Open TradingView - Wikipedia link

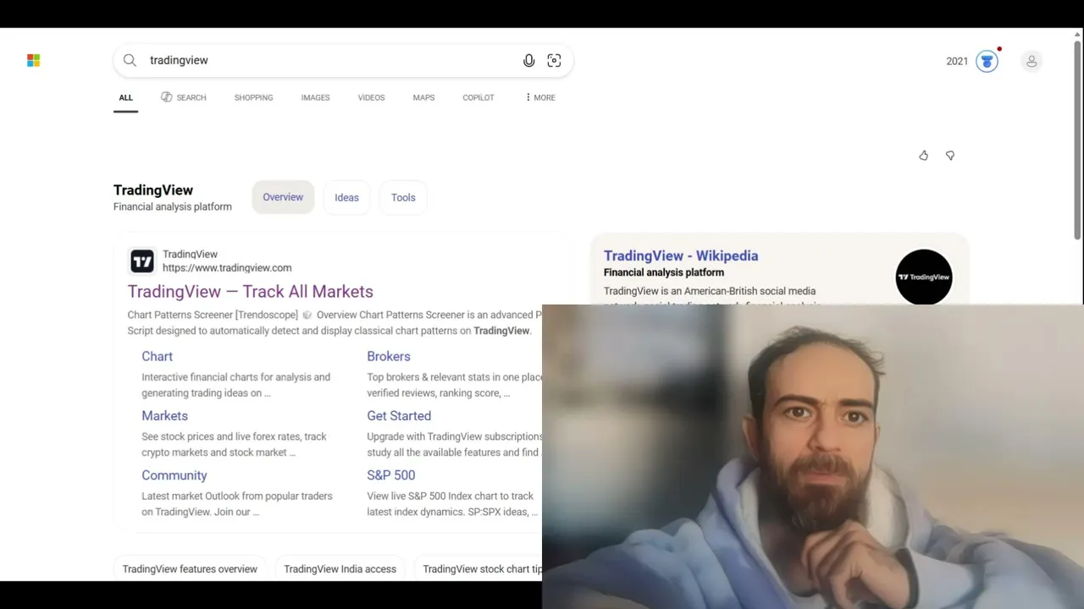(681, 255)
